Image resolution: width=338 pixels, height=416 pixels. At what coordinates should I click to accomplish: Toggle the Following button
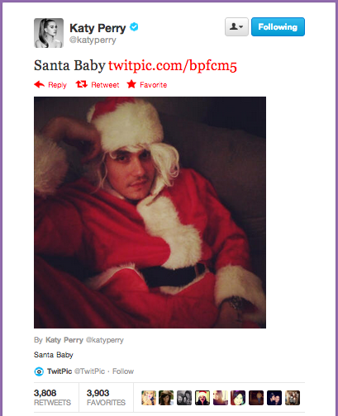[x=278, y=27]
